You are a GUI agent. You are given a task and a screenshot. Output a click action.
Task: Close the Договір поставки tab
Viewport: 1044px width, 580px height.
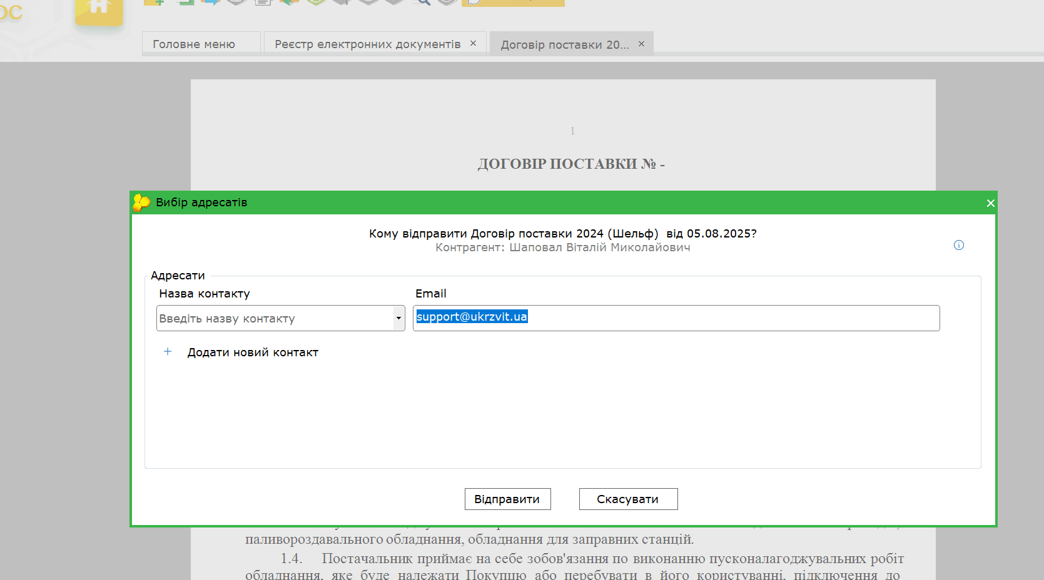click(641, 44)
